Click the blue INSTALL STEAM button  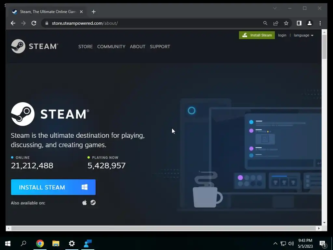click(53, 187)
